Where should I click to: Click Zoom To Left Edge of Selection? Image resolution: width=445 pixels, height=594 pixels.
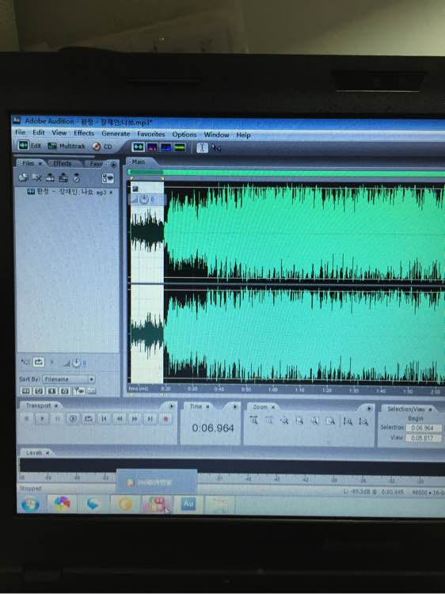[x=314, y=421]
